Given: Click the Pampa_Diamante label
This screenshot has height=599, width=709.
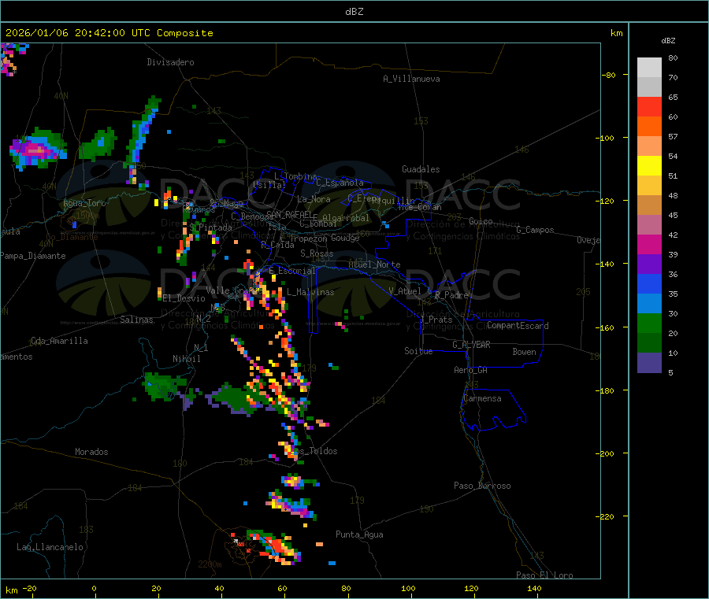Looking at the screenshot, I should (x=32, y=256).
